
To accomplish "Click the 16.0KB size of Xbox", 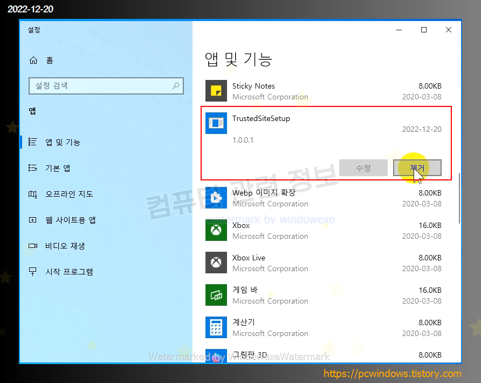I will [x=430, y=225].
